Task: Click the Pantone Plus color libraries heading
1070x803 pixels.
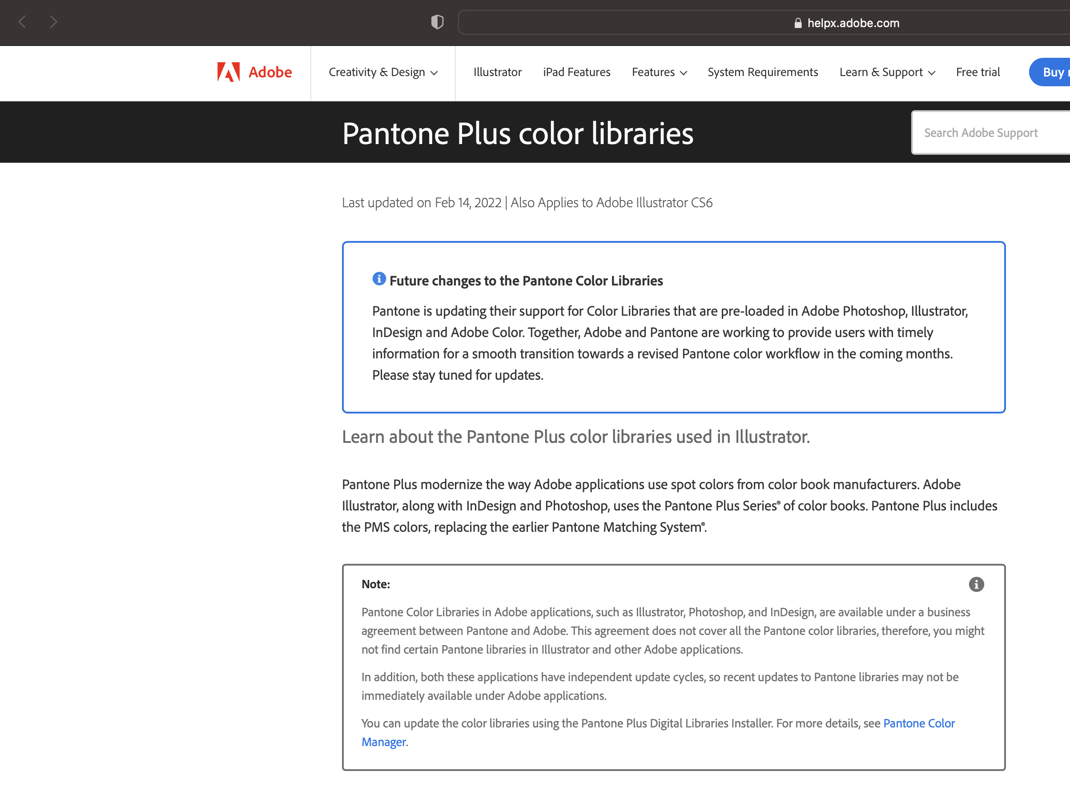Action: click(518, 133)
